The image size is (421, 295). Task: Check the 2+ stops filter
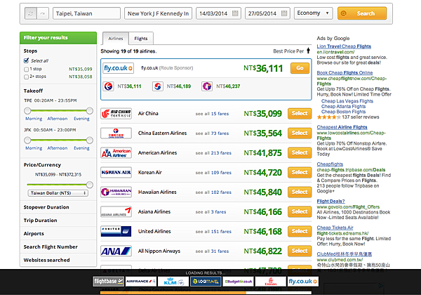(27, 77)
